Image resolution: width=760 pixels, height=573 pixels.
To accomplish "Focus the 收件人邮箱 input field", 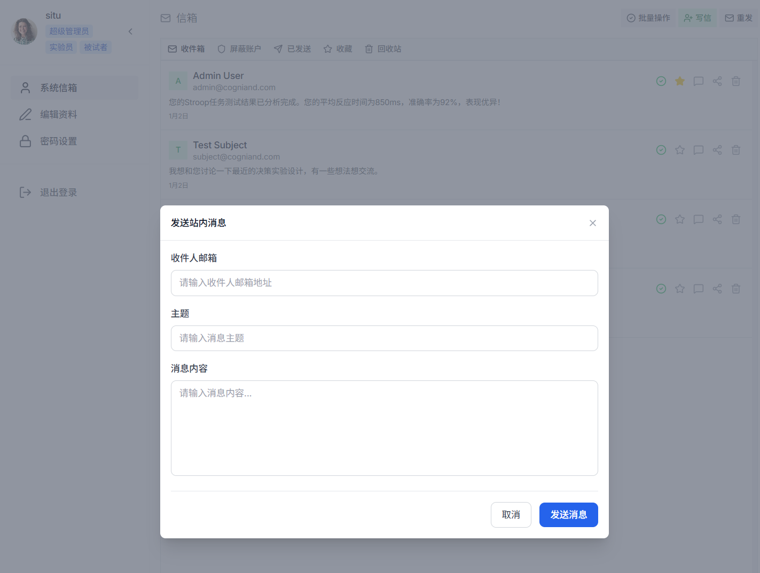I will pyautogui.click(x=384, y=283).
